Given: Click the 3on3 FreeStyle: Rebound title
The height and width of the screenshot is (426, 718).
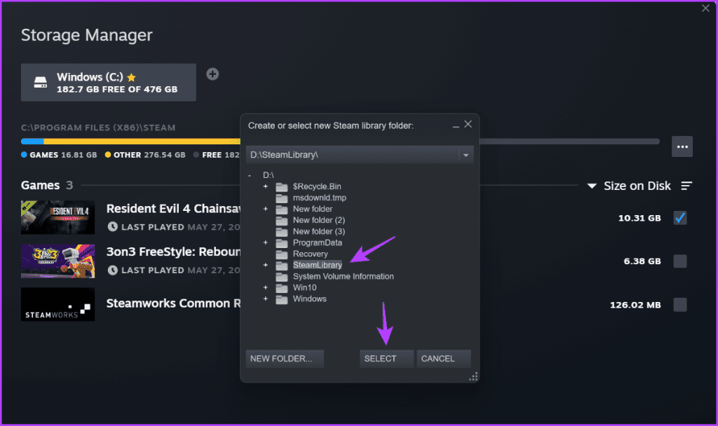Looking at the screenshot, I should click(x=173, y=252).
